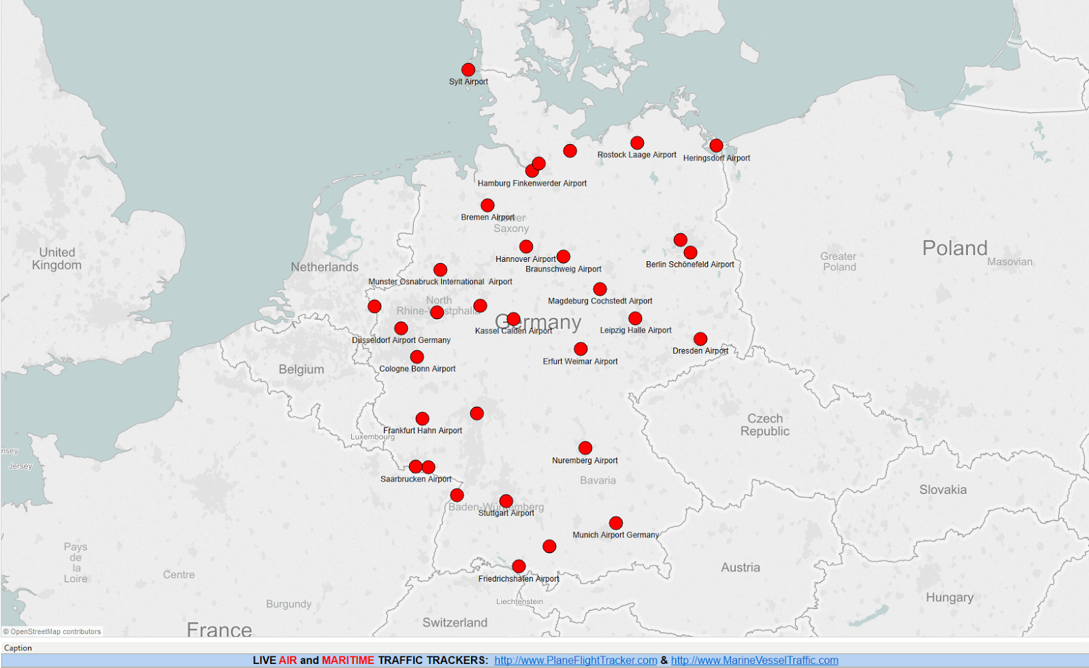Click the Berlin Schönefeld Airport marker
Viewport: 1089px width, 668px height.
coord(690,252)
